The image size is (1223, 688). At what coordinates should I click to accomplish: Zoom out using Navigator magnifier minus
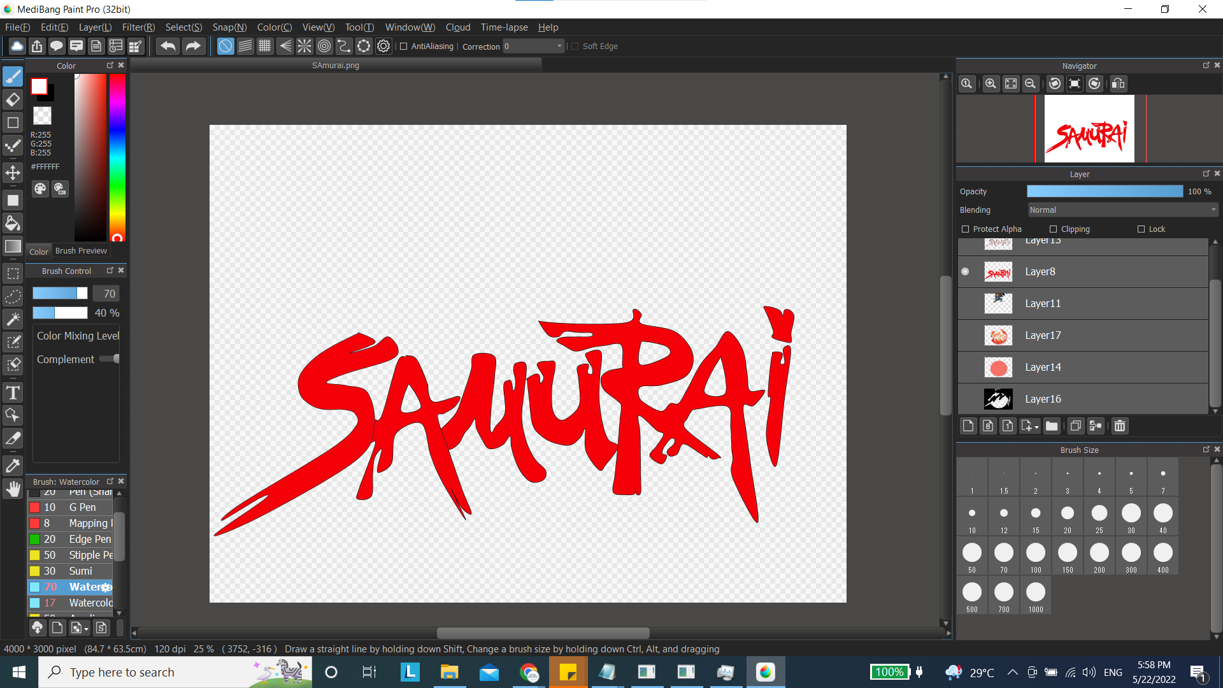(1030, 84)
